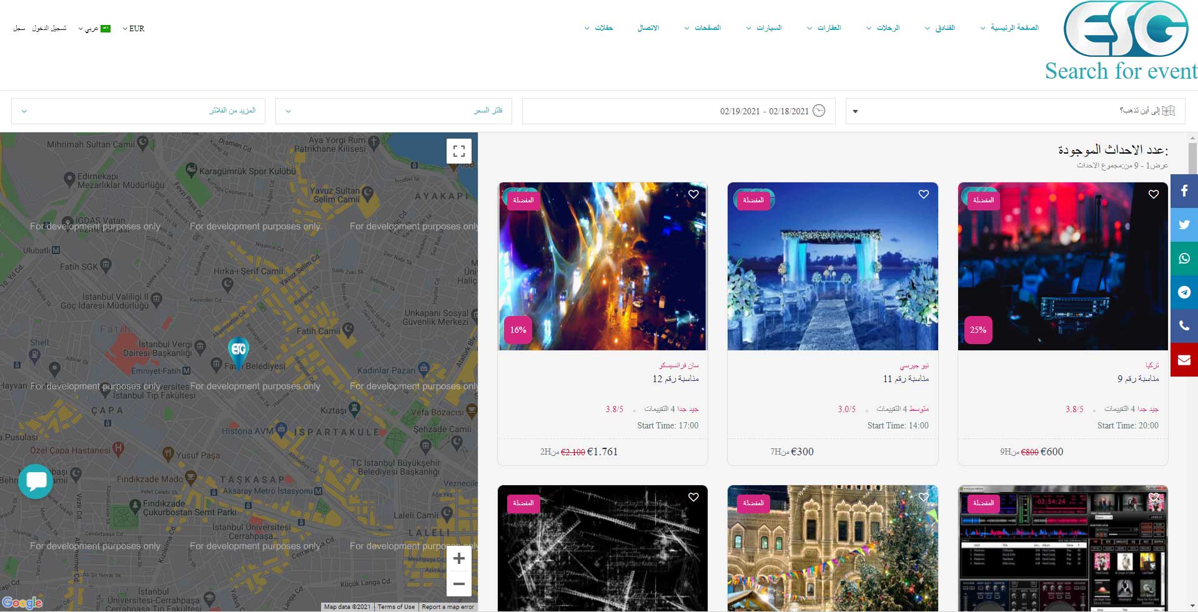Click the Telegram icon in sidebar

tap(1184, 292)
